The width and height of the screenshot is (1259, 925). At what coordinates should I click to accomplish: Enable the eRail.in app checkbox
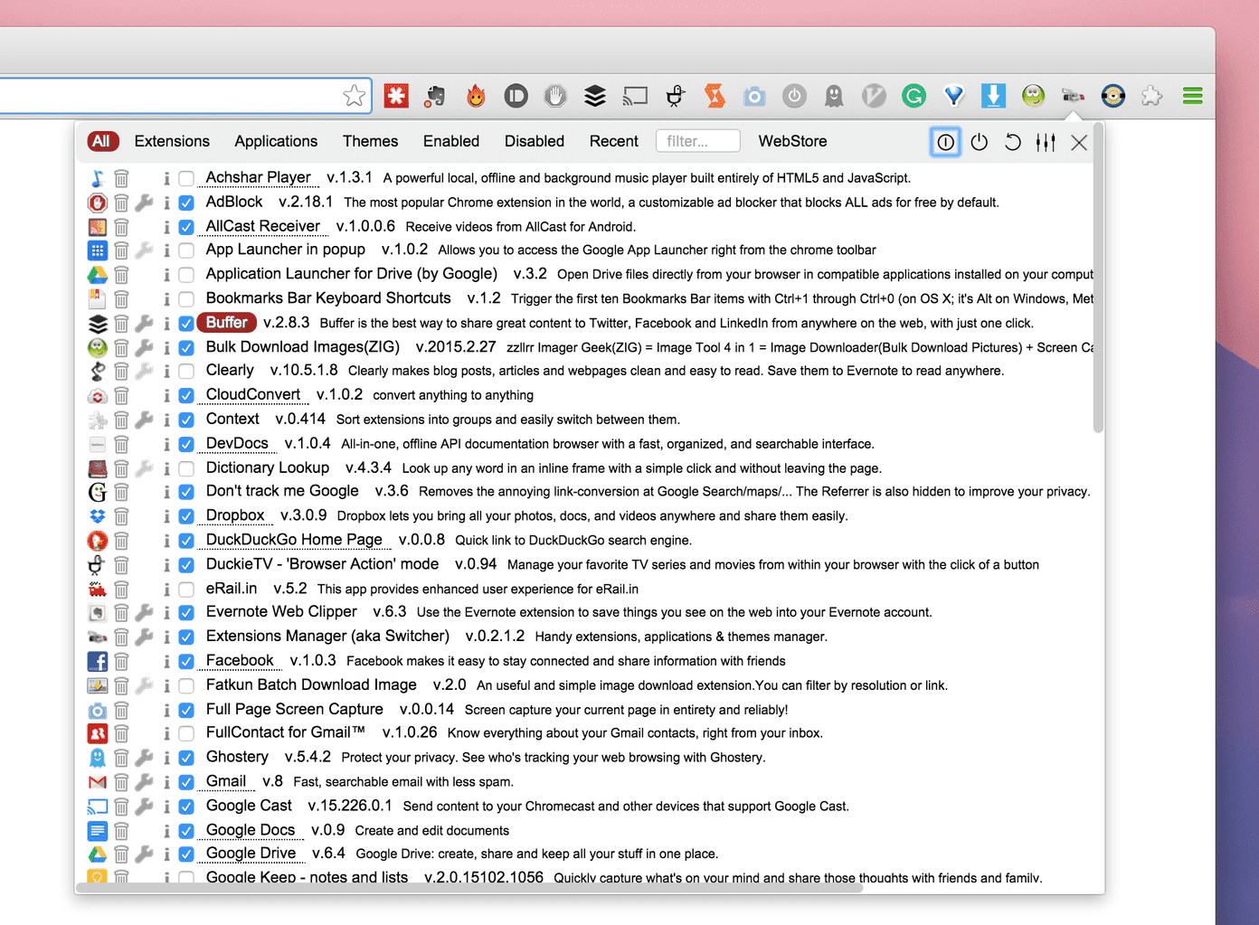(x=186, y=590)
